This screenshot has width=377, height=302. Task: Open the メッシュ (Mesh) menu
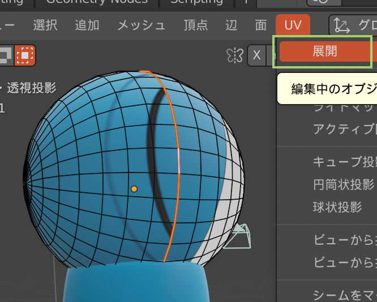tap(142, 25)
